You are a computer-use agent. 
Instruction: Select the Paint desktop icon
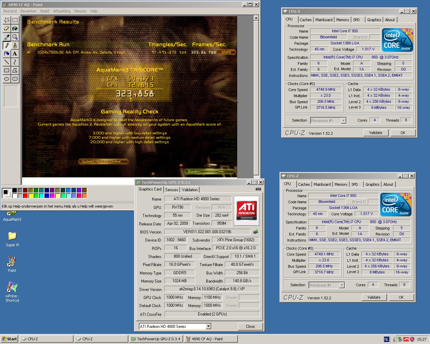(x=12, y=264)
